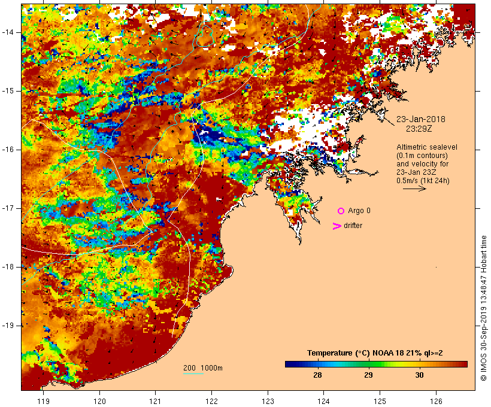The height and width of the screenshot is (407, 491).
Task: Click the magenta drifter arrow legend symbol
Action: 337,226
